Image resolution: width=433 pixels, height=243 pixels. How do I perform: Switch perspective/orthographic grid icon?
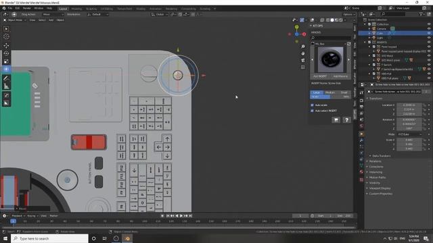pos(303,67)
